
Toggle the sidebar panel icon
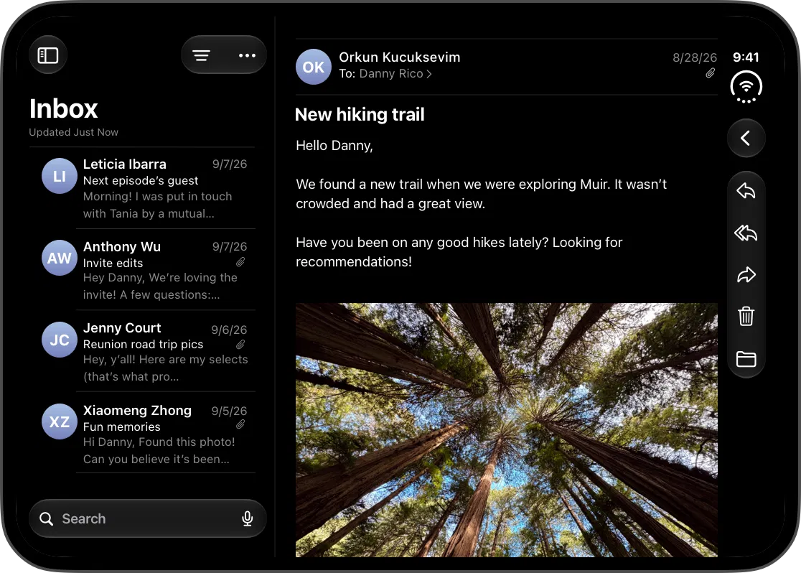tap(48, 55)
